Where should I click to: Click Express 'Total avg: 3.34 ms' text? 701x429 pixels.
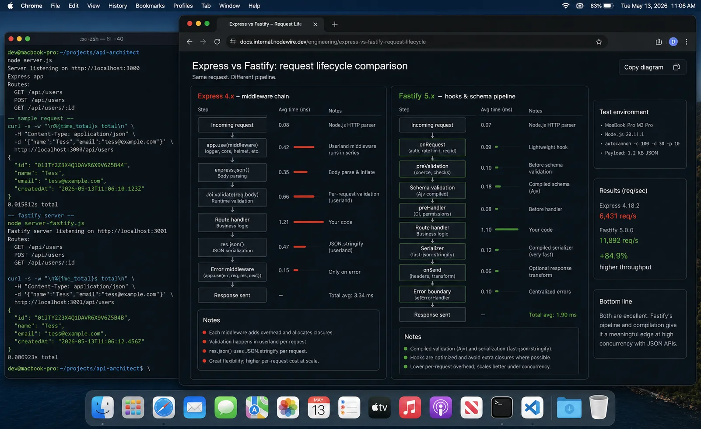tap(351, 296)
